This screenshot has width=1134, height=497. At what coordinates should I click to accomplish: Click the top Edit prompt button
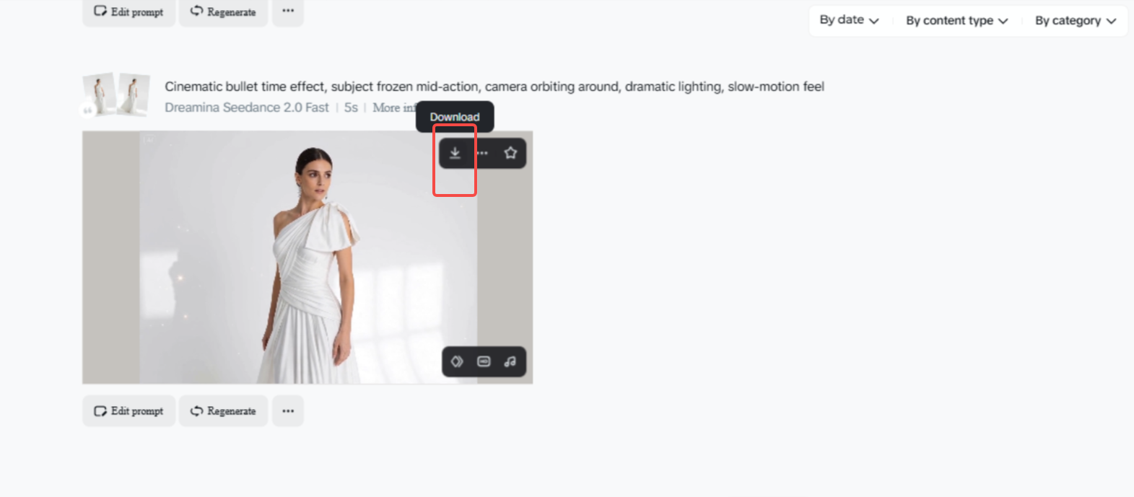(129, 12)
